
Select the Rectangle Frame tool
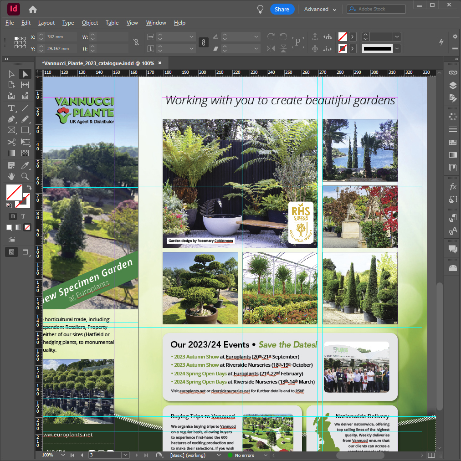tap(11, 130)
